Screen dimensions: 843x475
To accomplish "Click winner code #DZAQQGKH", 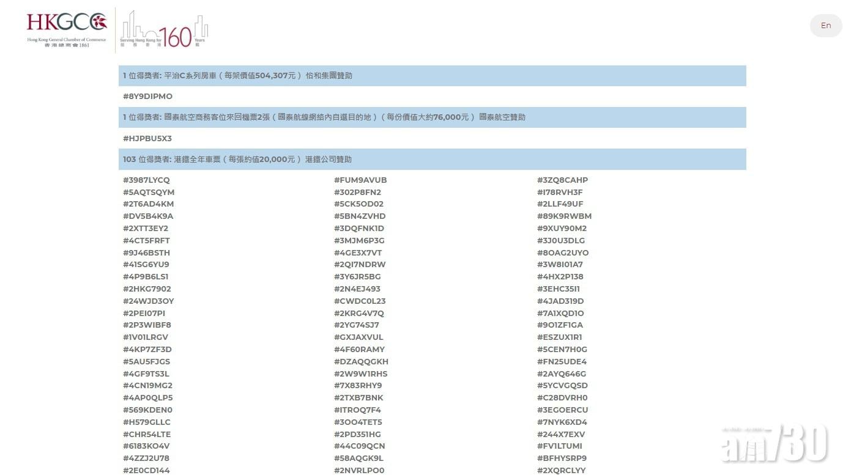I will 361,362.
